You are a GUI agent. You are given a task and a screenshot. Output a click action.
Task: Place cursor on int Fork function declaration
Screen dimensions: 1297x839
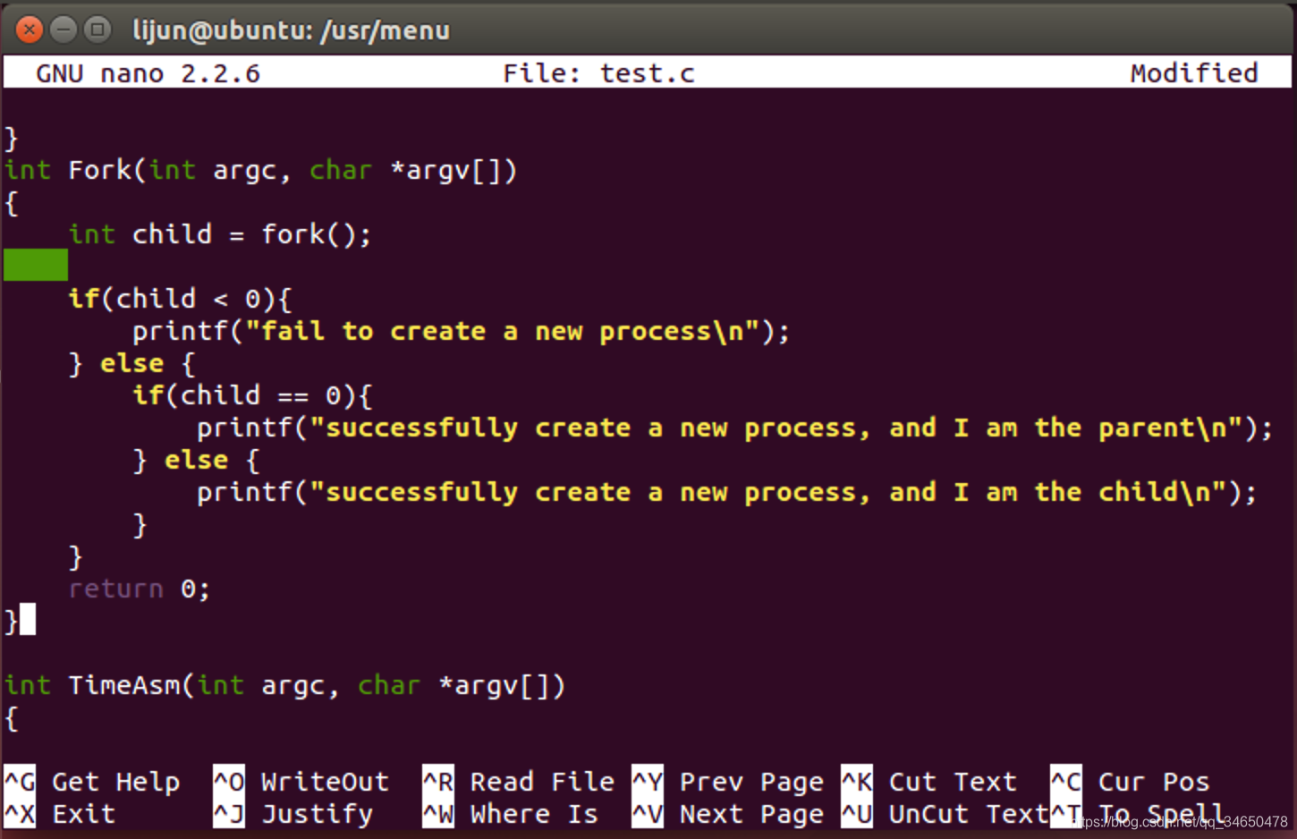pyautogui.click(x=260, y=171)
